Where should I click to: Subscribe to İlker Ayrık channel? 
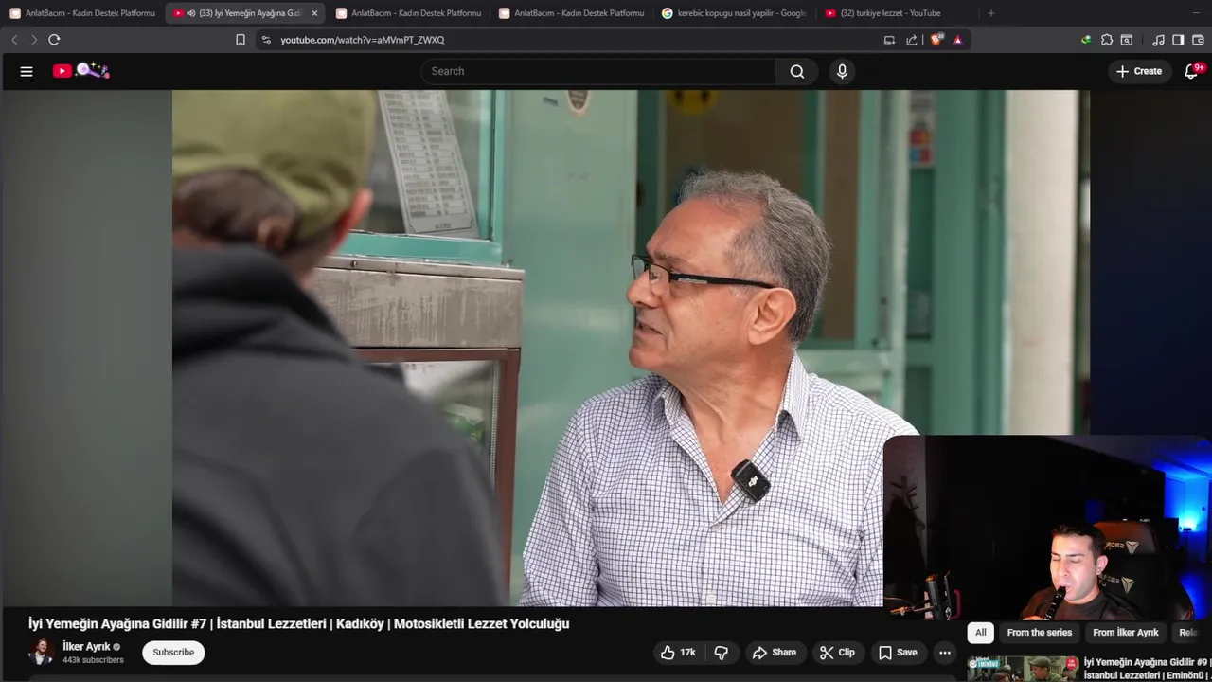click(x=173, y=653)
